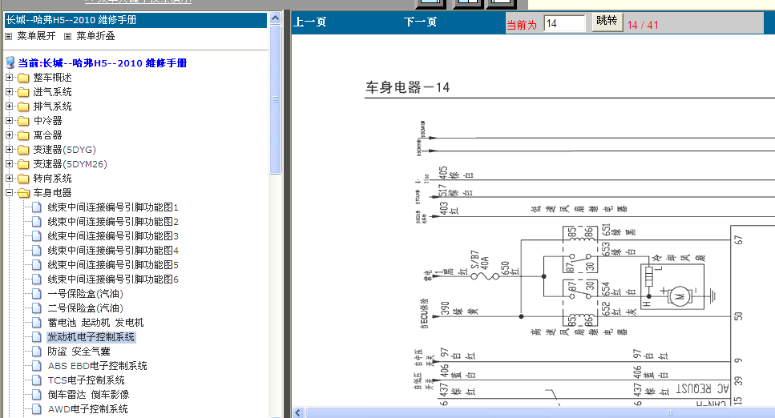775x418 pixels.
Task: Click page icon of 一号保险盒(汽油)
Action: point(37,294)
